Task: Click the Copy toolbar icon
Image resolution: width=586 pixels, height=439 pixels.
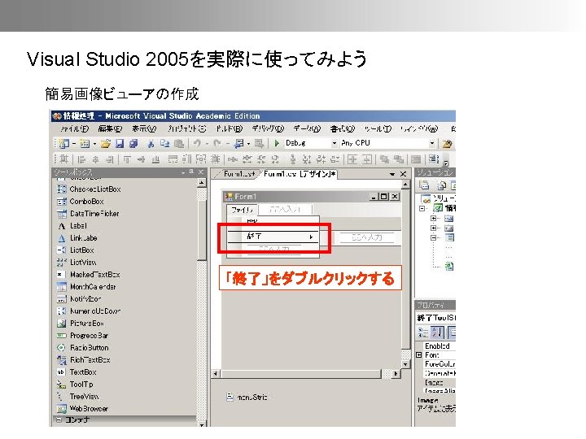Action: (x=164, y=143)
